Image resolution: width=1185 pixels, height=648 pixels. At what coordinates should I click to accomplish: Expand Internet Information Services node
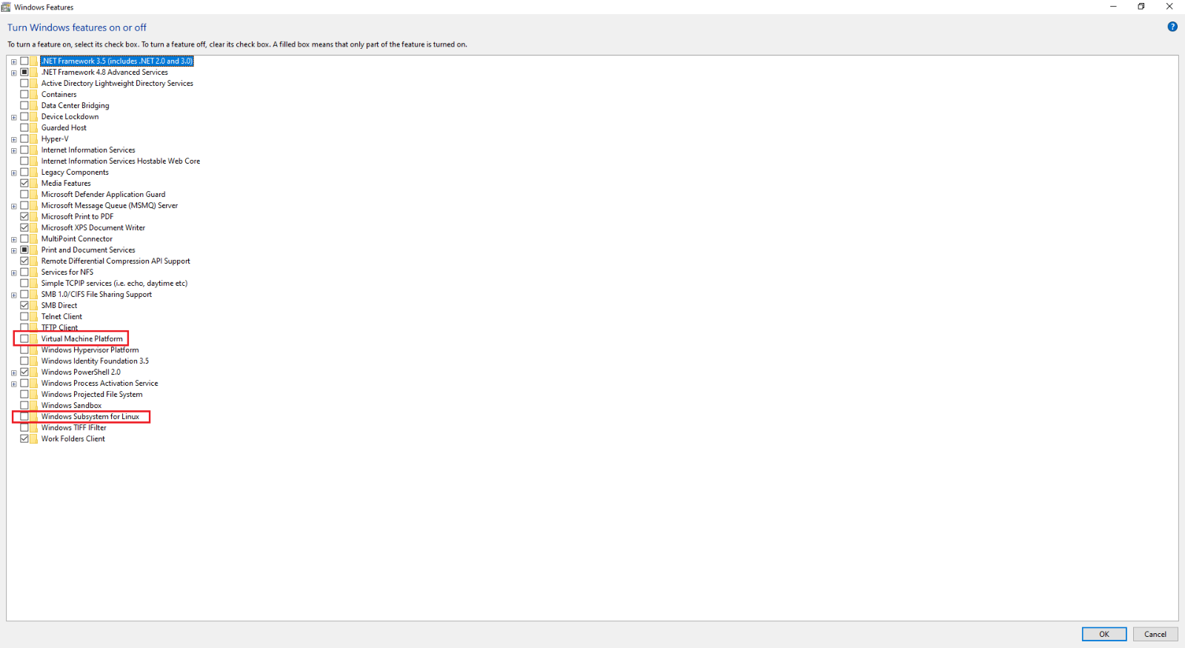[13, 150]
